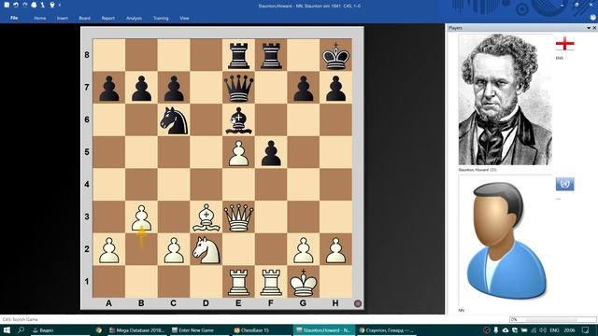Click the 'Staunton, Howard' name caption

(x=477, y=170)
